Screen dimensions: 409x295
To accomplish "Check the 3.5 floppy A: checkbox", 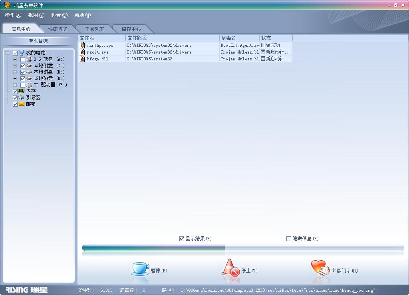I will [x=23, y=60].
